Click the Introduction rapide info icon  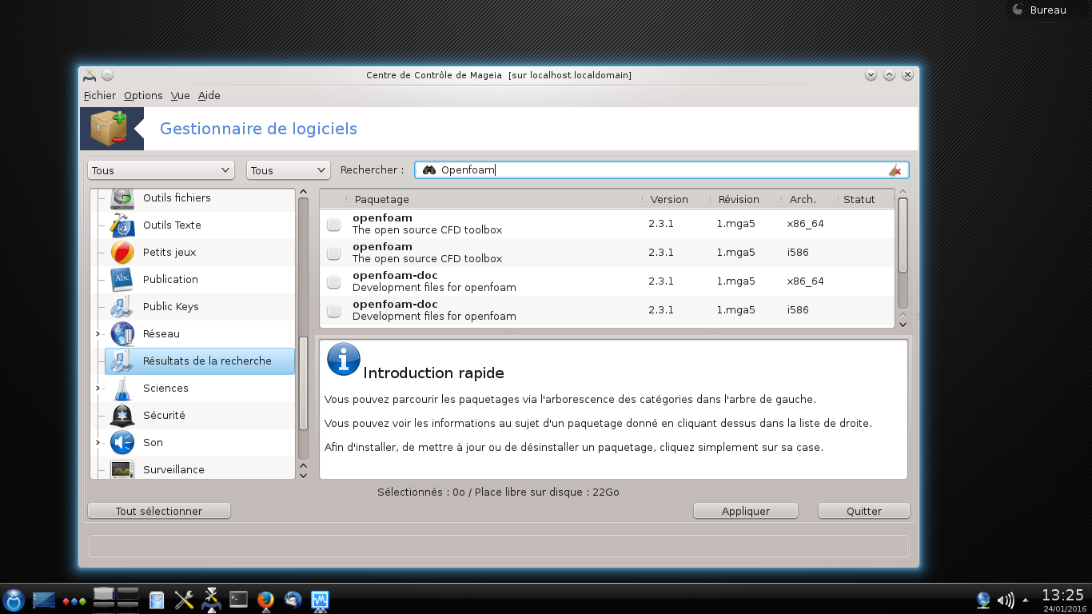[344, 360]
